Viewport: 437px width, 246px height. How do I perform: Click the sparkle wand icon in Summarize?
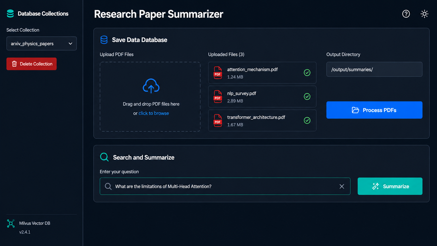tap(376, 186)
